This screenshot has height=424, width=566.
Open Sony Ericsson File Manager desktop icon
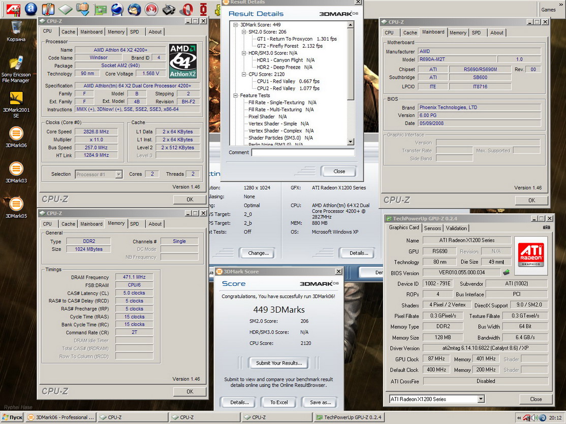pyautogui.click(x=16, y=69)
